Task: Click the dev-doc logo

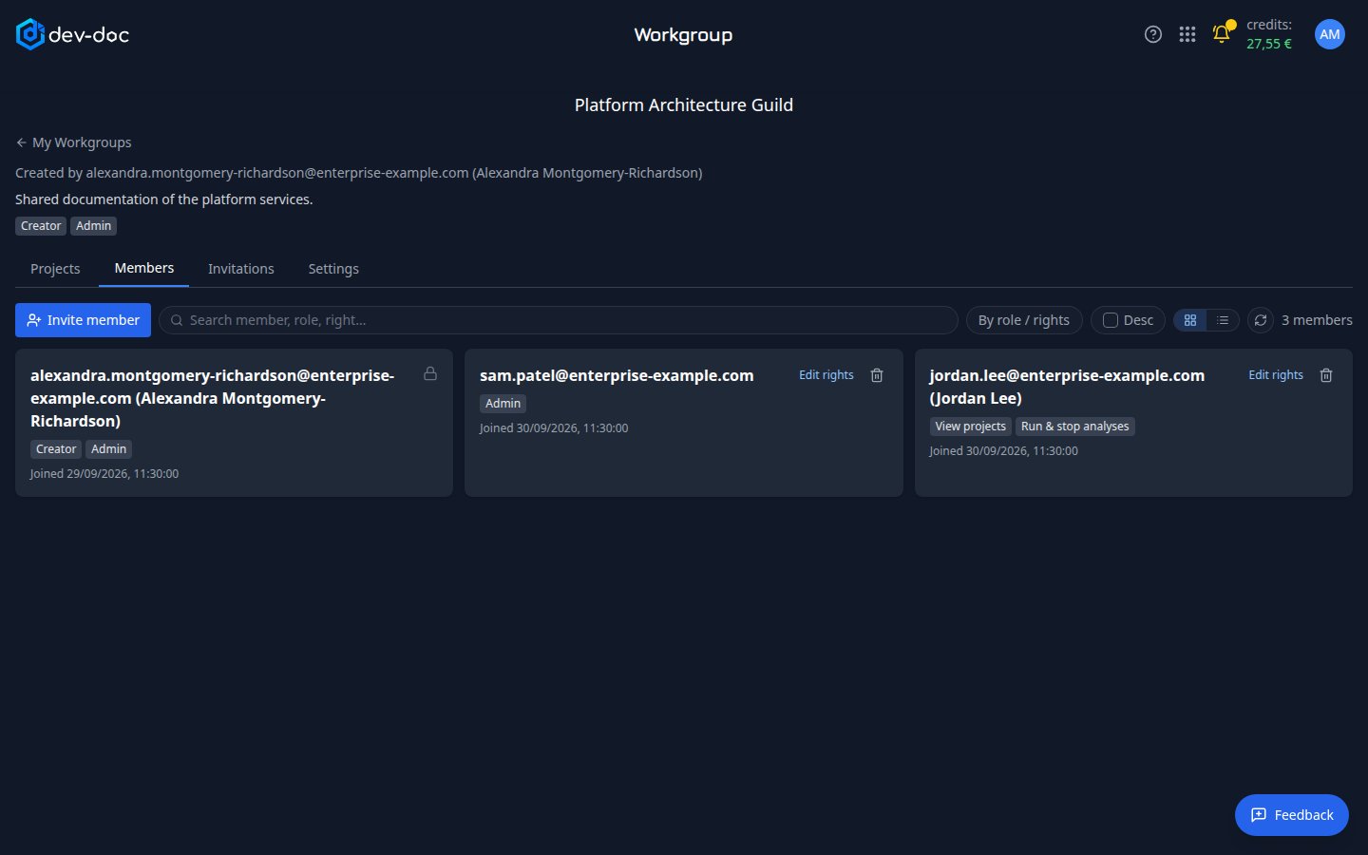Action: (x=72, y=34)
